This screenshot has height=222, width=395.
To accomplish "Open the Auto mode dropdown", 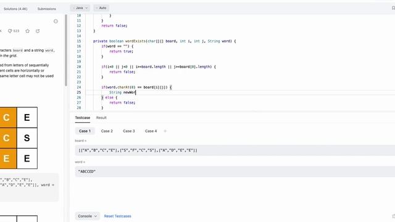I will [x=101, y=8].
